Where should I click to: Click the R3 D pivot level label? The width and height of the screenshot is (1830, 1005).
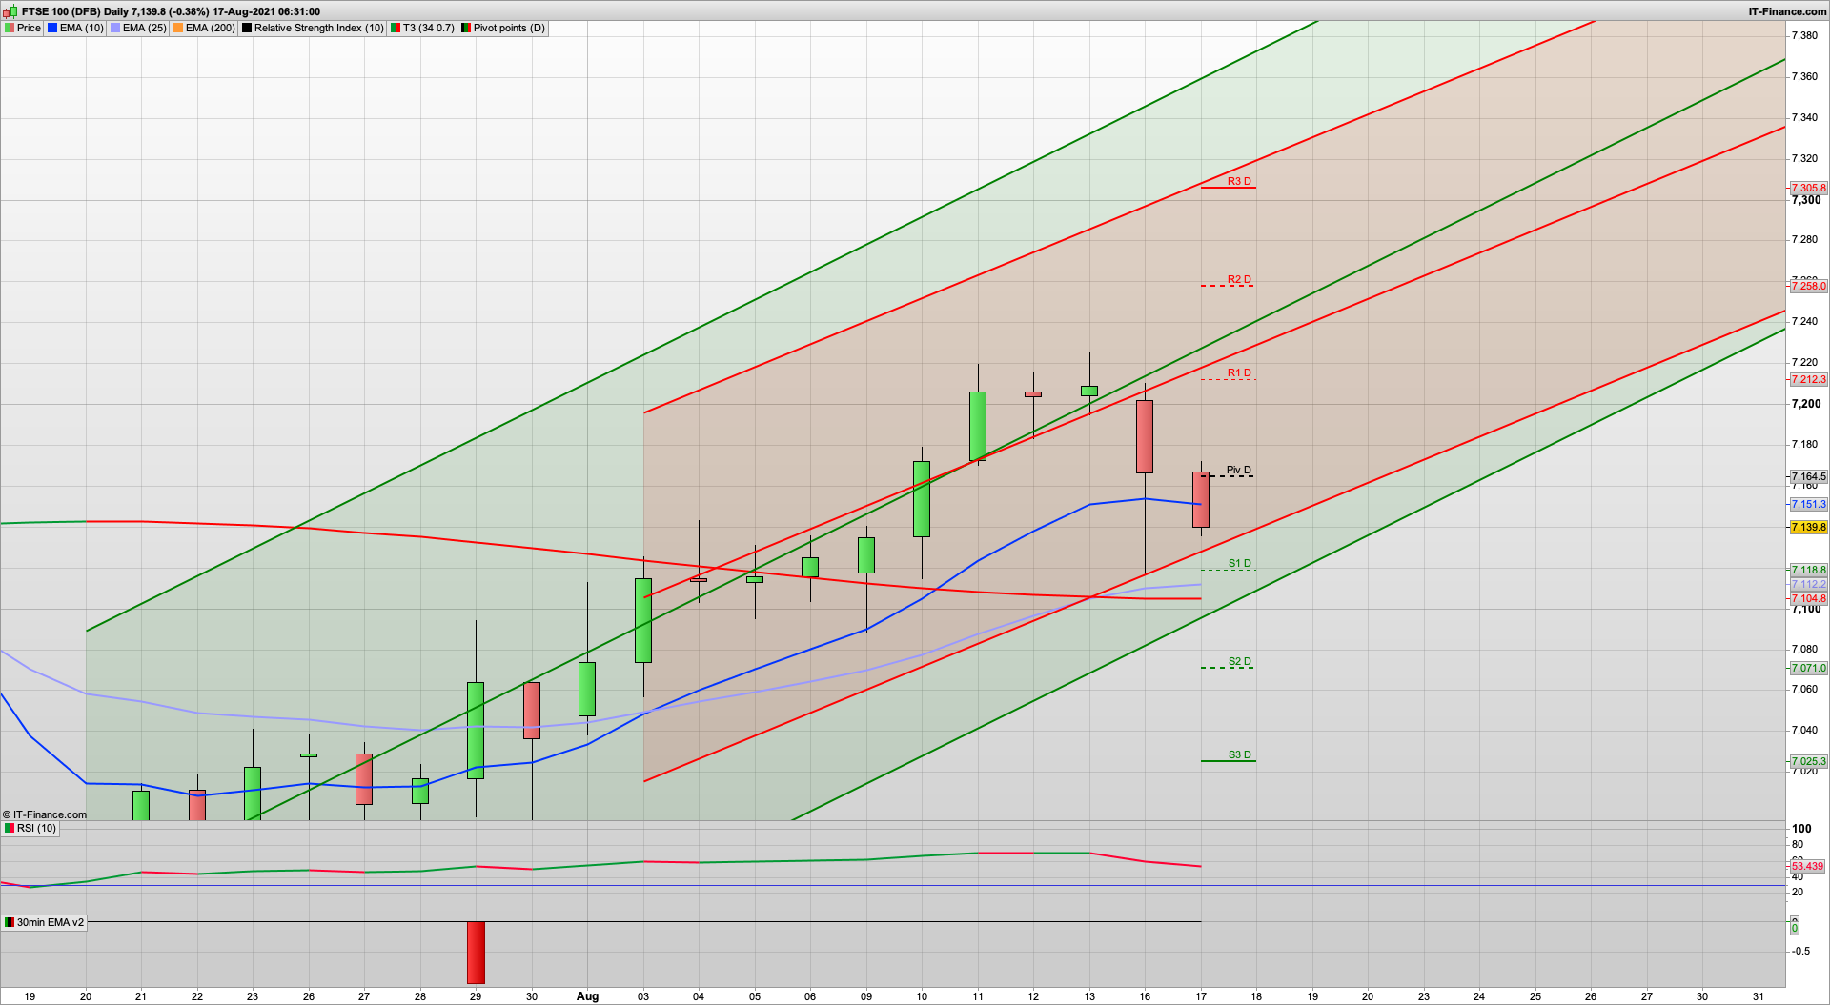pyautogui.click(x=1239, y=181)
